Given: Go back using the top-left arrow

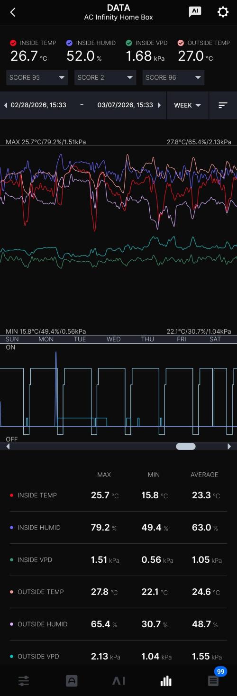Looking at the screenshot, I should pyautogui.click(x=13, y=12).
